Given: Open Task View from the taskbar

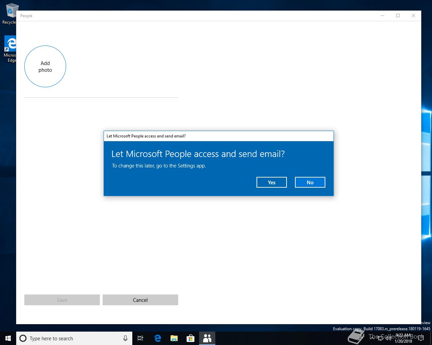Looking at the screenshot, I should (140, 338).
